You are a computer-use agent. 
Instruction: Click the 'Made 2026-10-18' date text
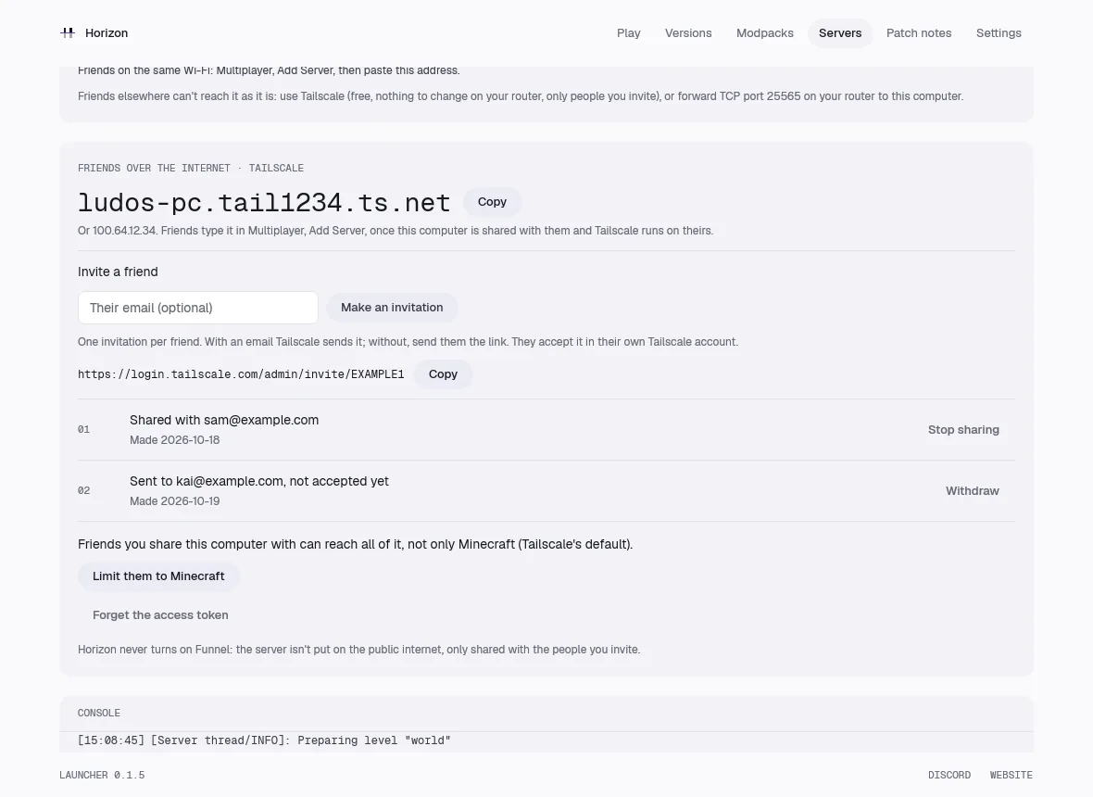pos(174,440)
